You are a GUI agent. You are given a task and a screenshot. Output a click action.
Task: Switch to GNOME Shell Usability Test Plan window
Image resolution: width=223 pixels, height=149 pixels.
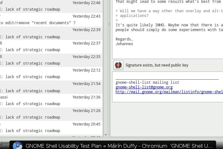click(96, 146)
